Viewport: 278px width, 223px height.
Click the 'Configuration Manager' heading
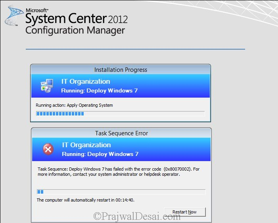[x=75, y=30]
